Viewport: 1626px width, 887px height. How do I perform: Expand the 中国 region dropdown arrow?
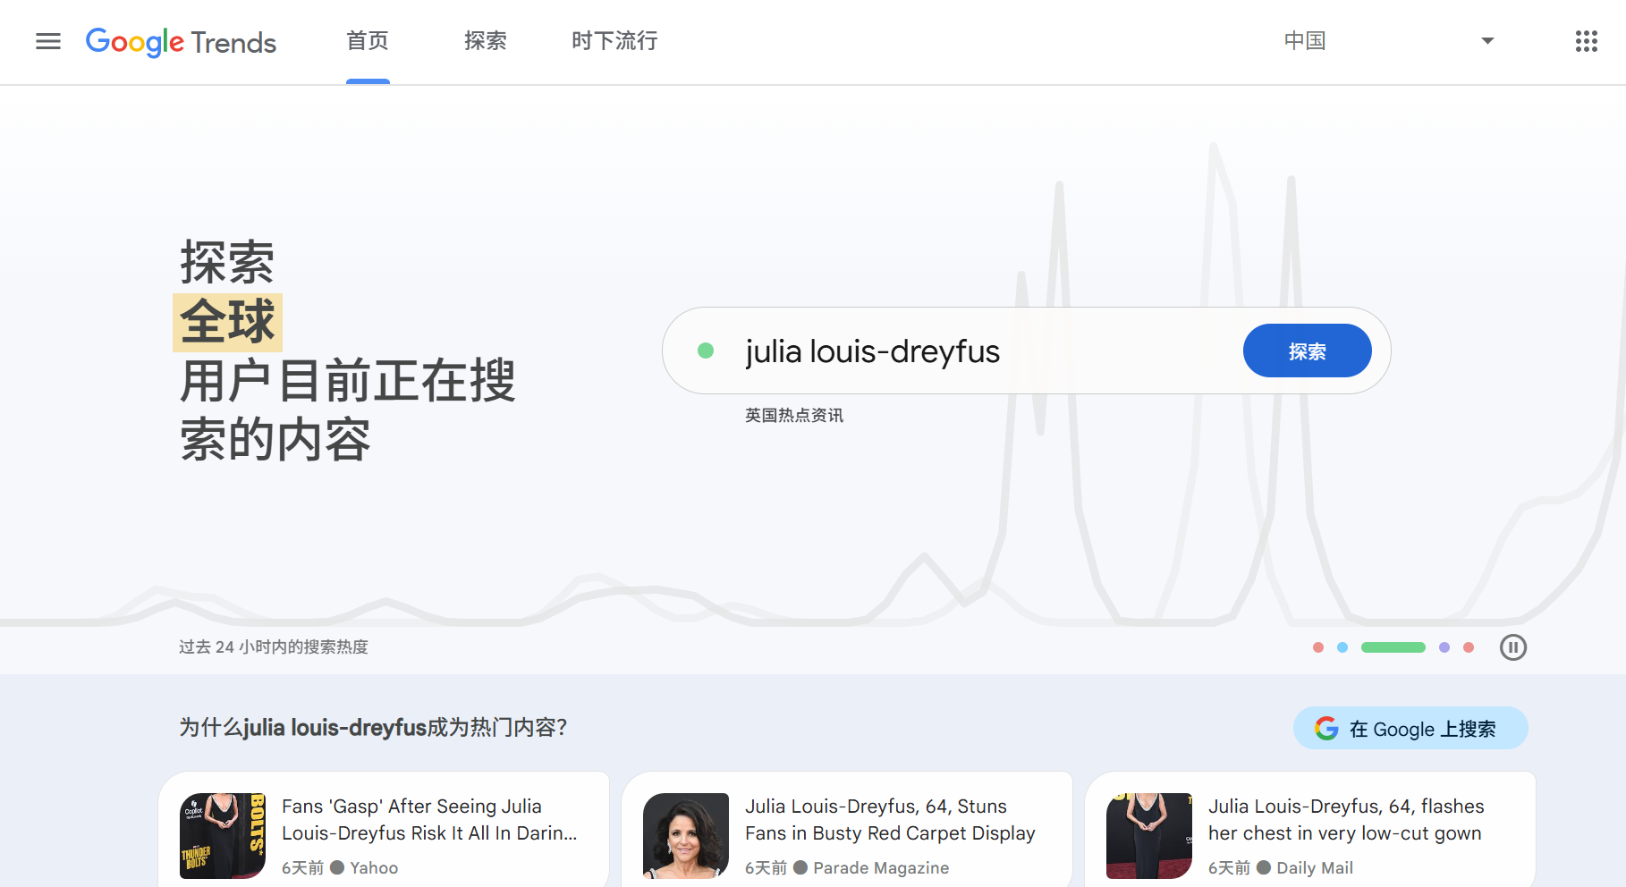tap(1487, 41)
